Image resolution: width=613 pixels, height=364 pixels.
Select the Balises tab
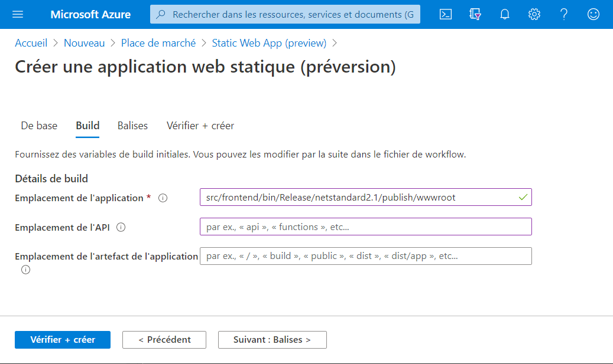pos(132,126)
